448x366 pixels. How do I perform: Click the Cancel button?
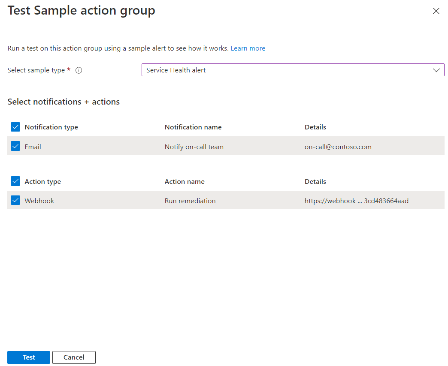74,357
